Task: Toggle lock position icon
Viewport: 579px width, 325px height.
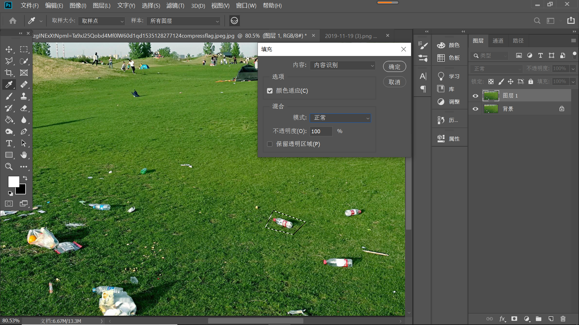Action: 511,82
